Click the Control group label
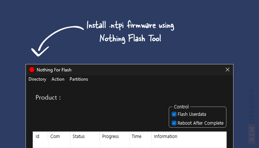259x148 pixels. [181, 107]
